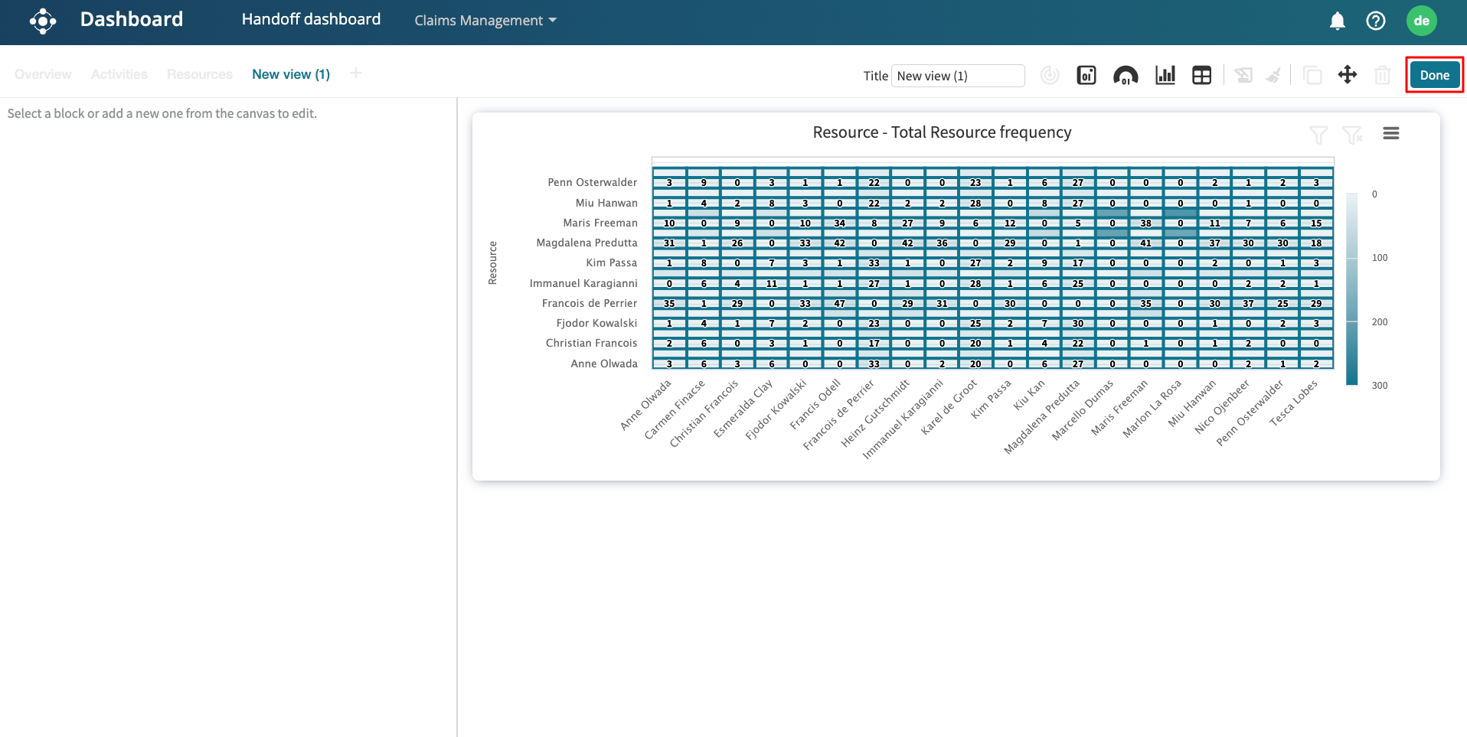Image resolution: width=1467 pixels, height=737 pixels.
Task: Open the user avatar menu
Action: 1421,21
